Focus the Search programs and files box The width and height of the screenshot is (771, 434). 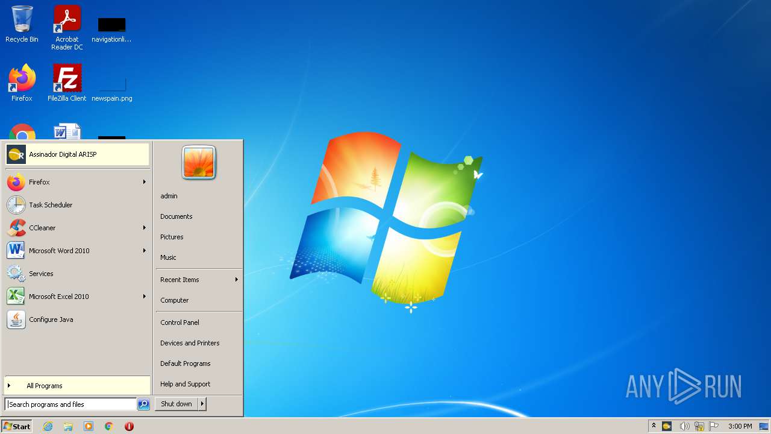[x=70, y=404]
